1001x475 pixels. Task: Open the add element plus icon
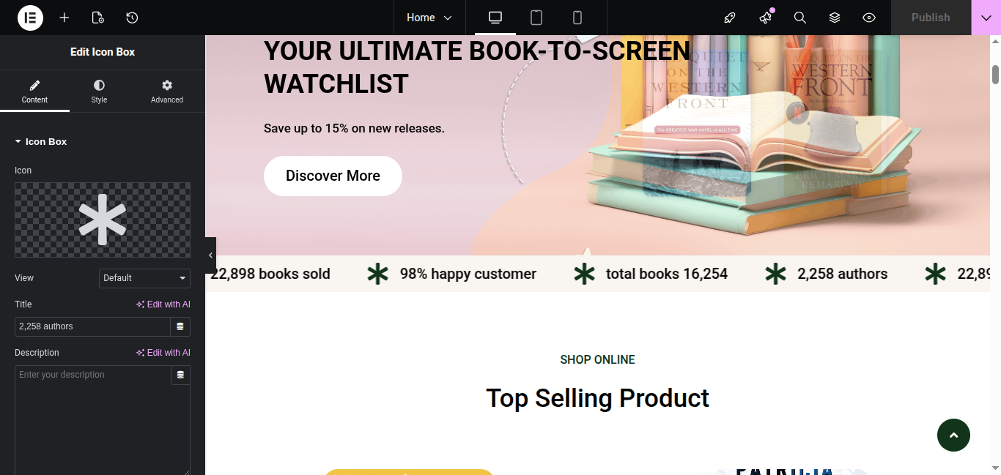[64, 18]
